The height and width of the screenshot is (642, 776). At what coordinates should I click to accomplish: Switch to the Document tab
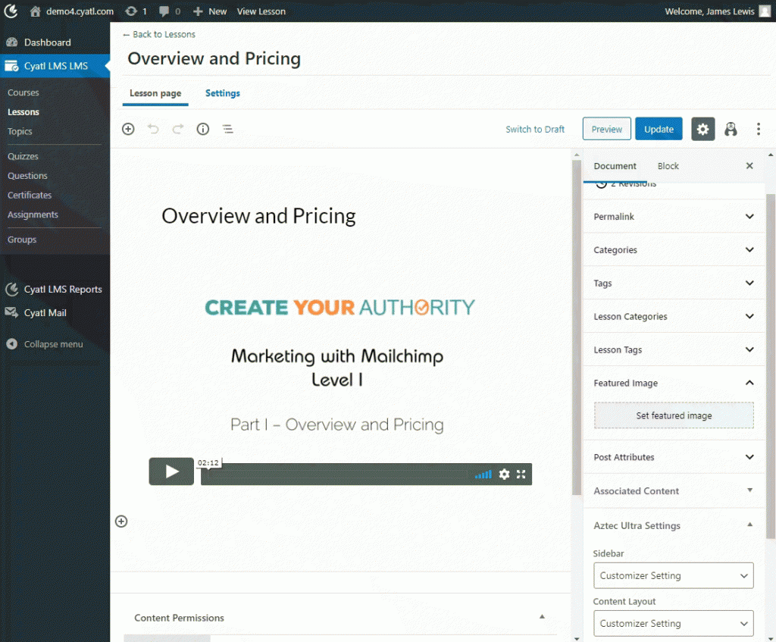[x=615, y=166]
